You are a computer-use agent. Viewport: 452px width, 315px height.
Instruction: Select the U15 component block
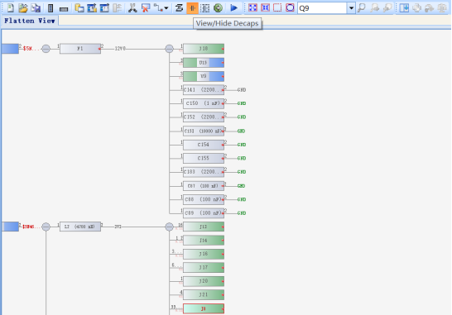click(x=204, y=63)
